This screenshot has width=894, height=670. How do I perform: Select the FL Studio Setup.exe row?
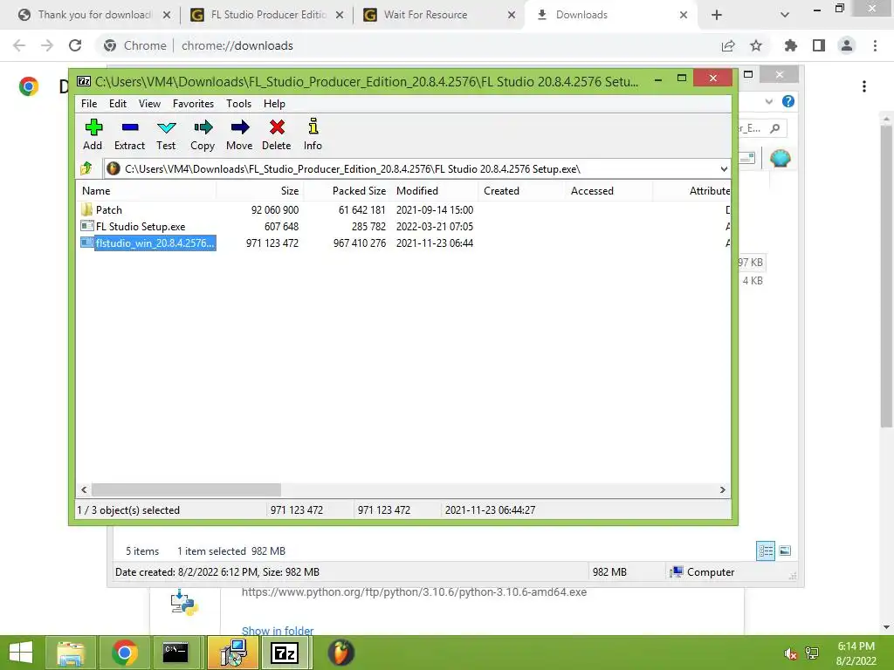403,226
